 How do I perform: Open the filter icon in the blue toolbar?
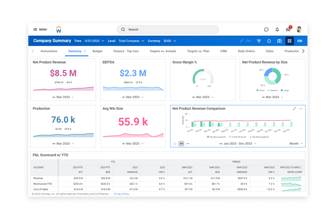258,41
